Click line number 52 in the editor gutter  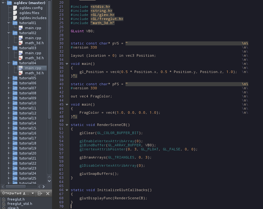tap(61, 133)
